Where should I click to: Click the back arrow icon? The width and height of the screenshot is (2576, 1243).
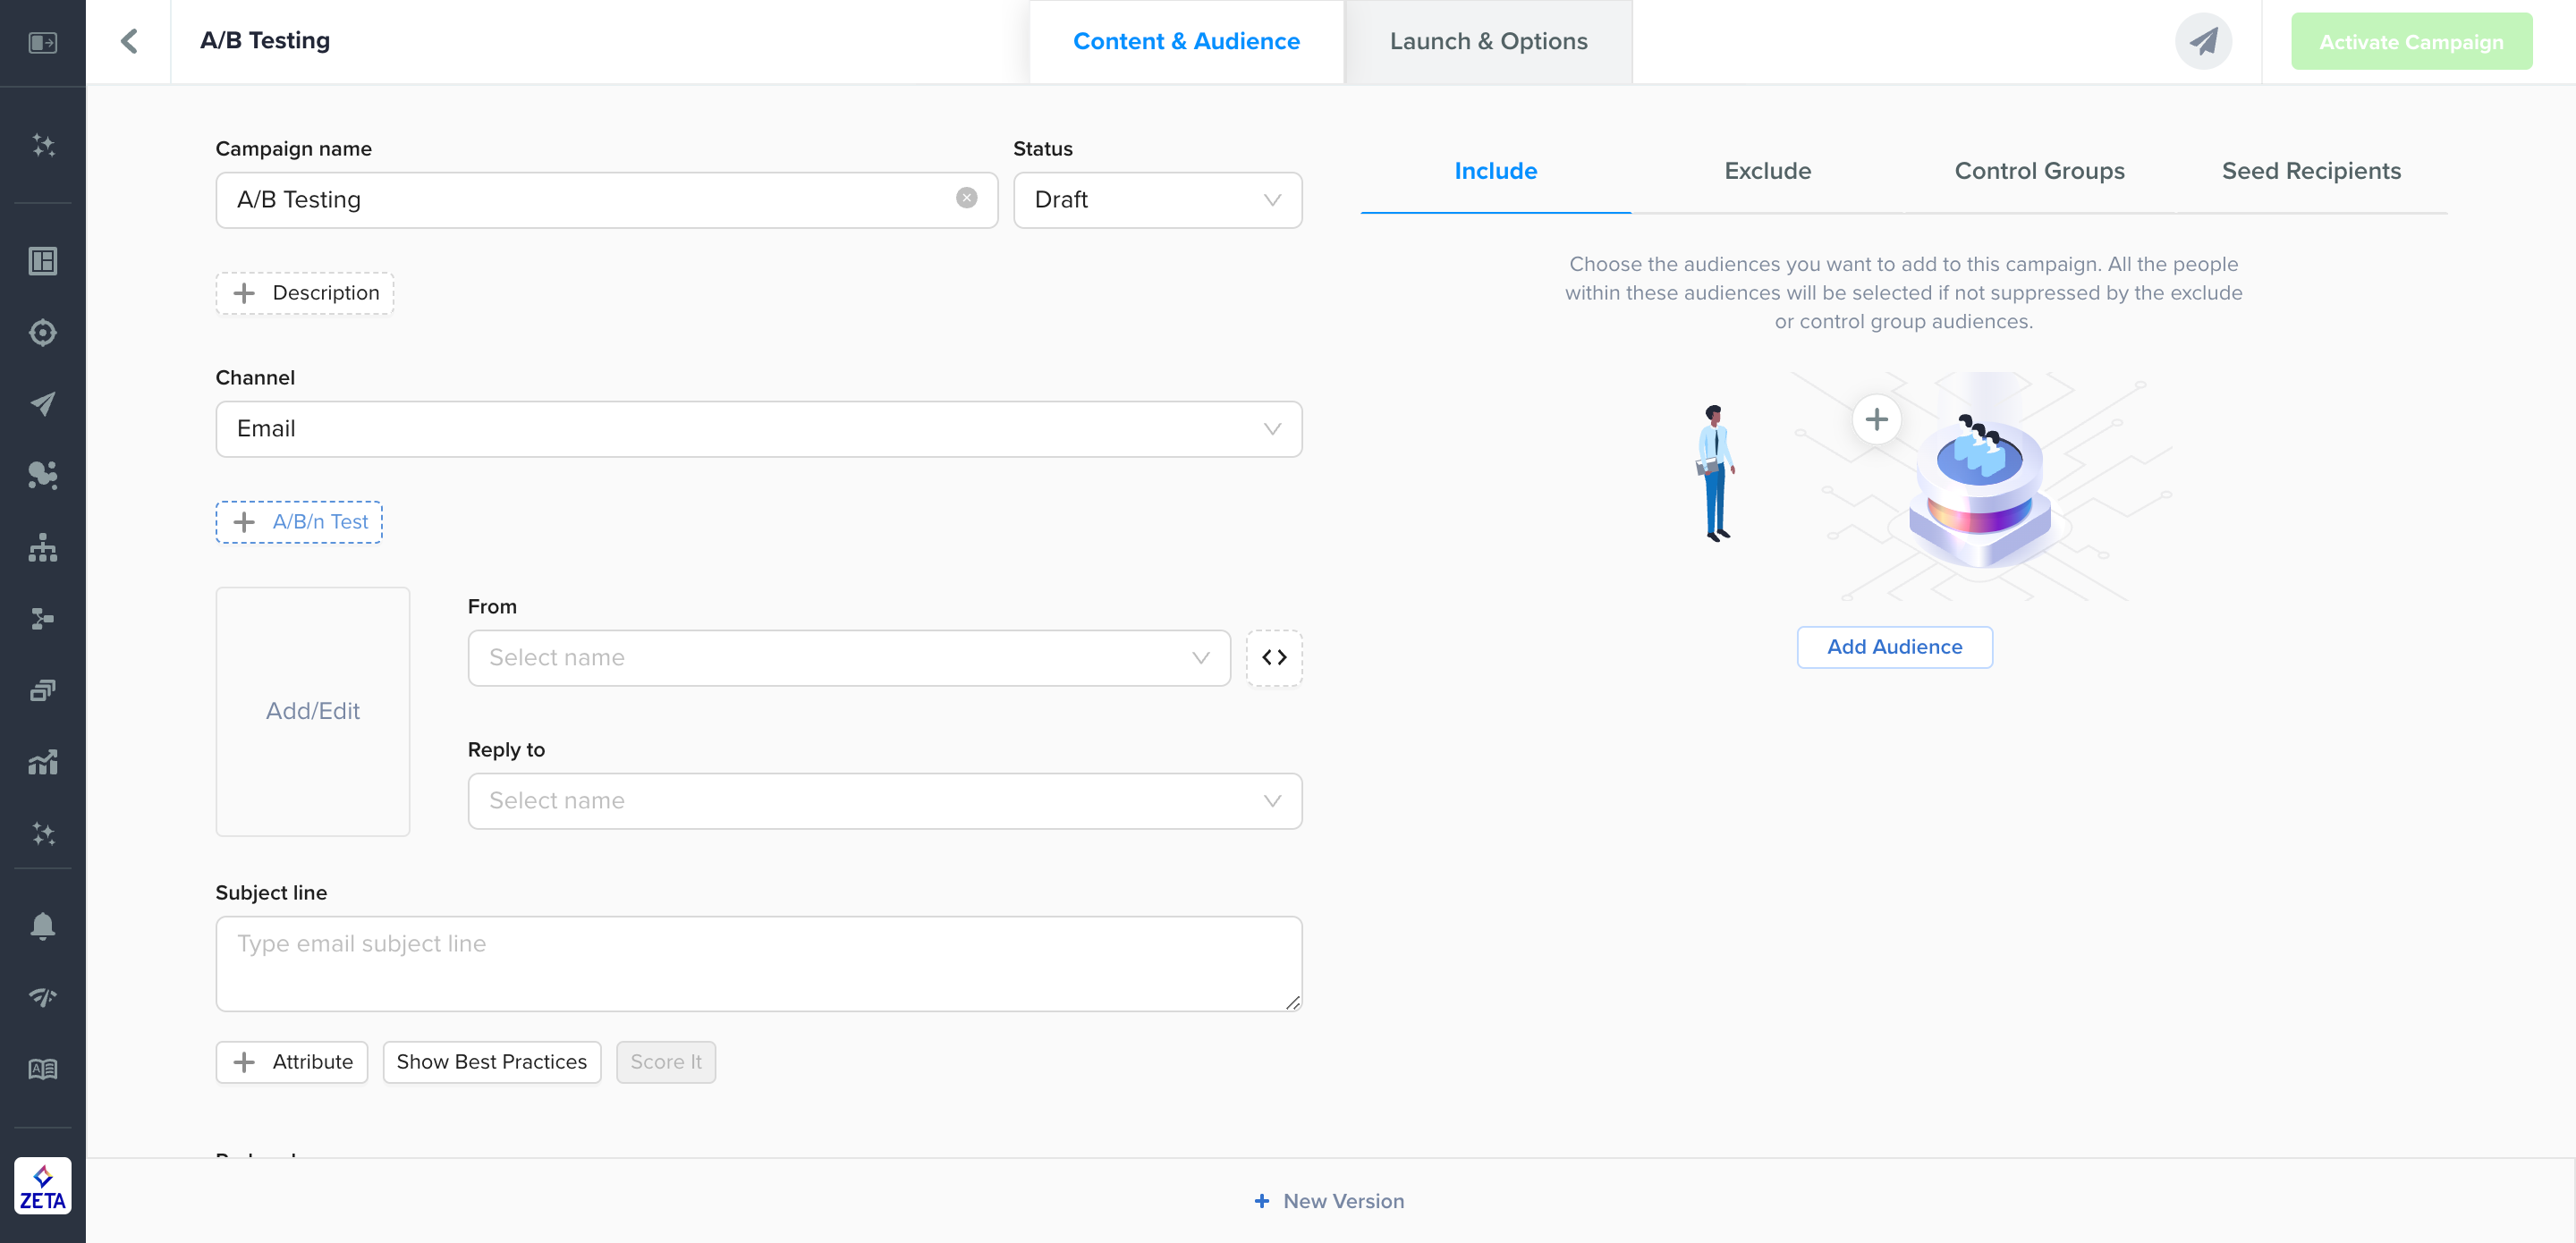click(129, 41)
